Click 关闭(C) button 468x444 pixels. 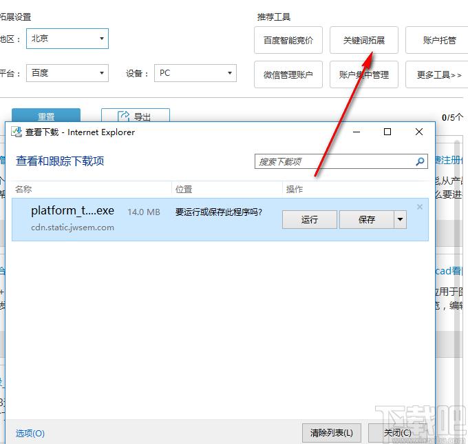(398, 433)
